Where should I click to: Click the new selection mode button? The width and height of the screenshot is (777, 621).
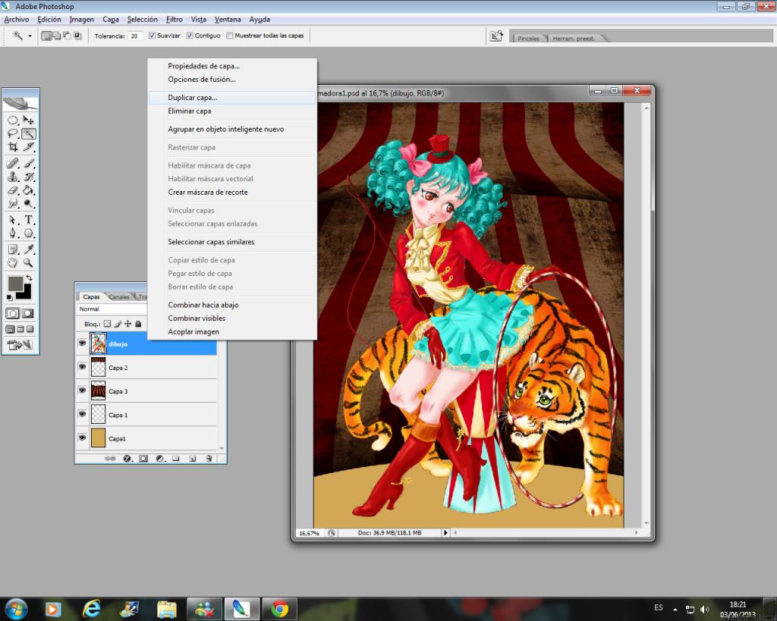(46, 36)
